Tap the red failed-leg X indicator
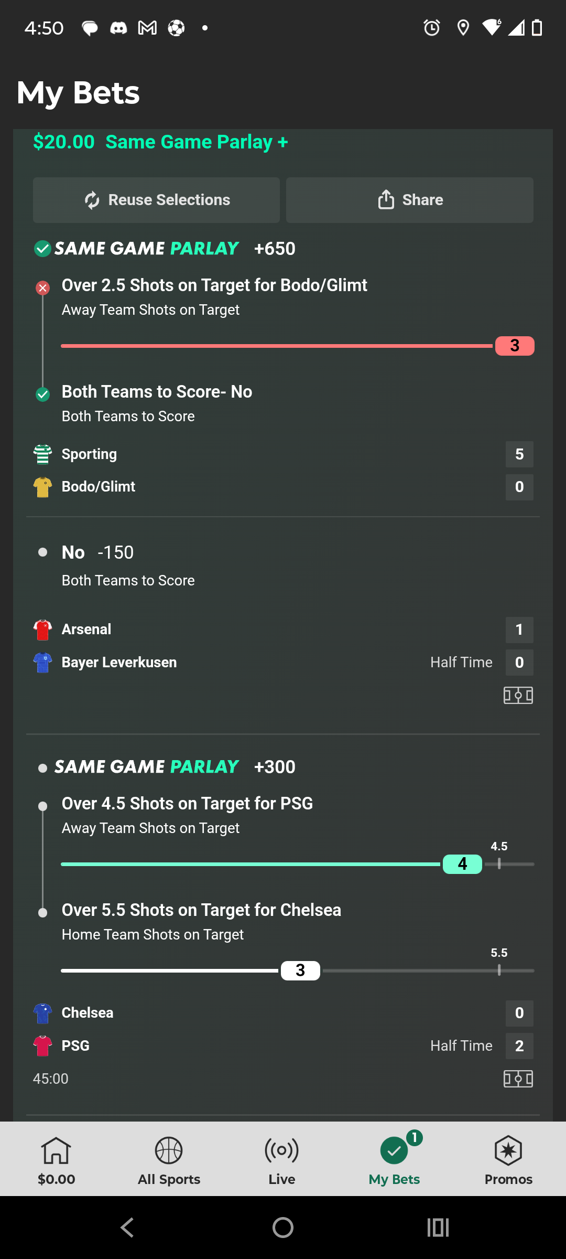The image size is (566, 1259). pos(42,287)
